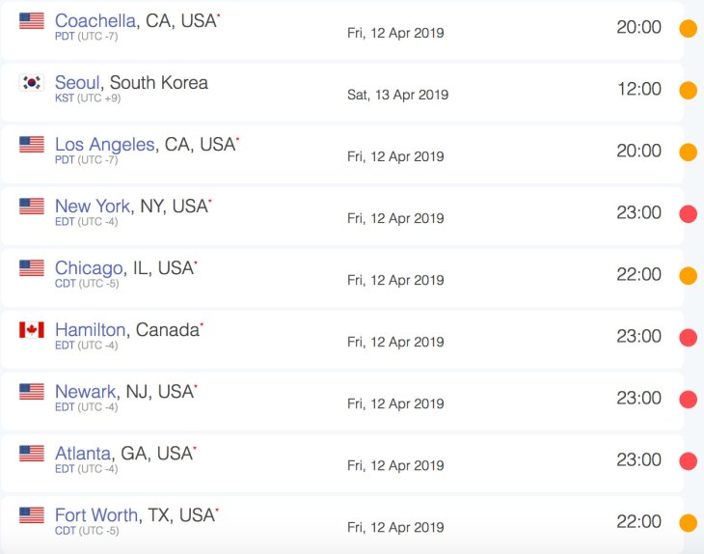Click the red dot in New York row

[x=688, y=213]
